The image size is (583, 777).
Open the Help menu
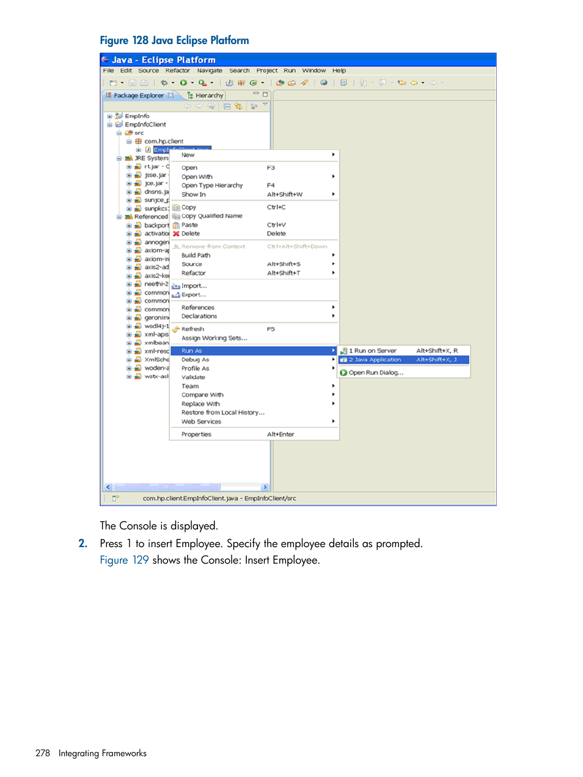(x=339, y=71)
